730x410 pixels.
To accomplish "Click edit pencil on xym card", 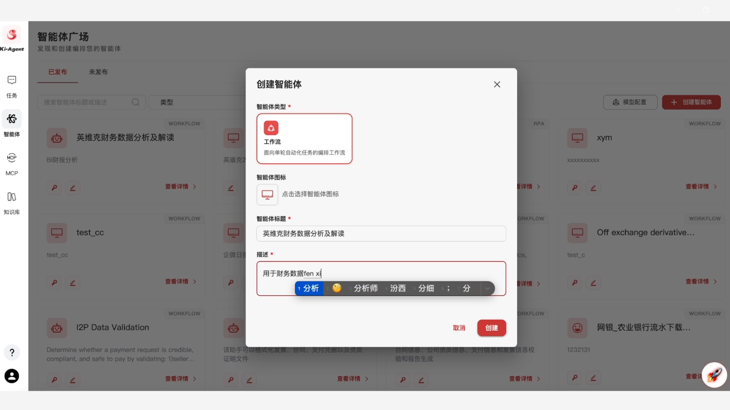I will pos(593,188).
